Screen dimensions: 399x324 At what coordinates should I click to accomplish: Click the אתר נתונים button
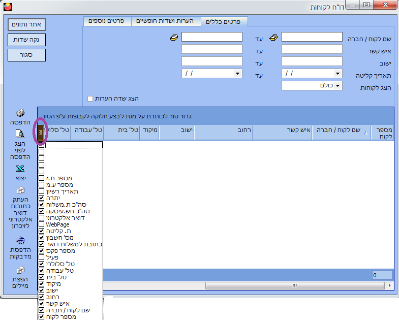(27, 25)
